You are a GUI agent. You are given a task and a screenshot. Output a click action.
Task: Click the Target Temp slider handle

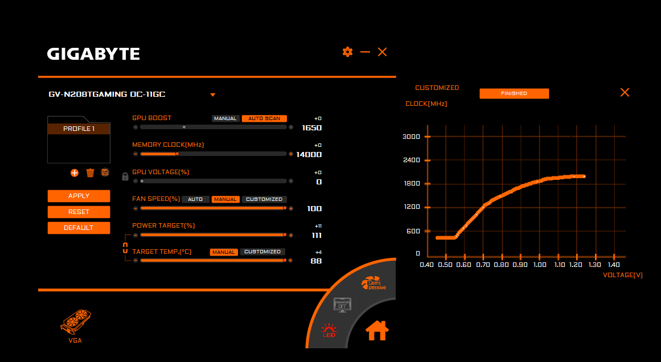(285, 261)
